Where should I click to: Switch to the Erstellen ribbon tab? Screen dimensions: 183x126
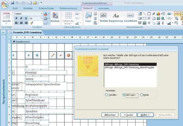(28, 9)
